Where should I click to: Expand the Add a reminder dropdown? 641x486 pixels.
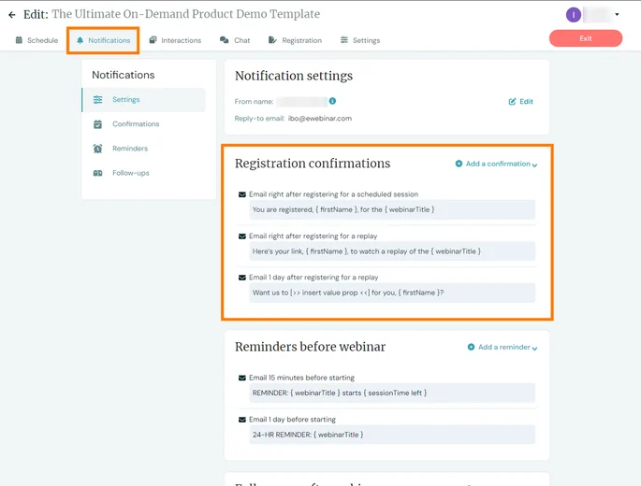502,347
